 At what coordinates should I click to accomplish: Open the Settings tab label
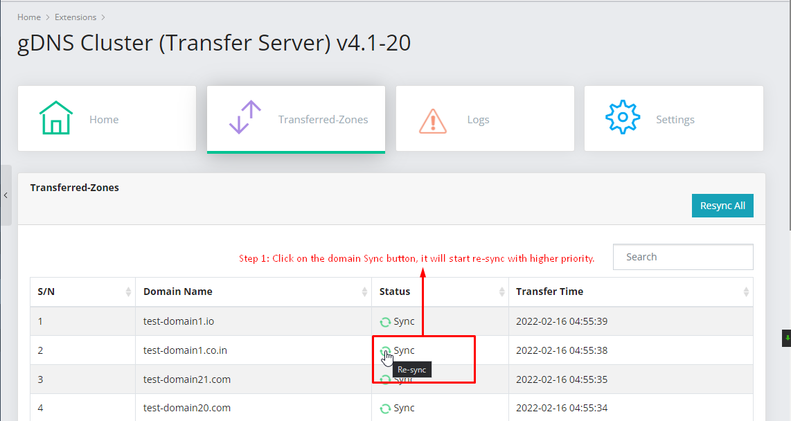click(675, 120)
